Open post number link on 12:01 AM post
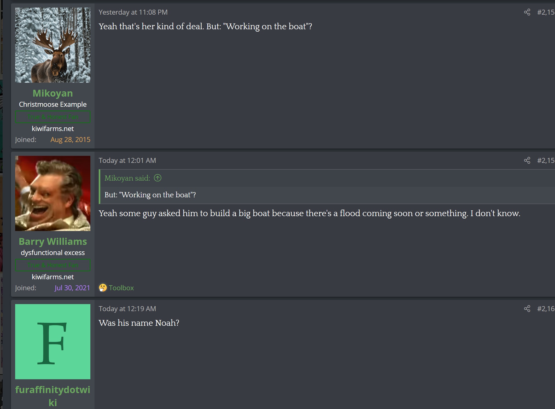 [x=546, y=160]
